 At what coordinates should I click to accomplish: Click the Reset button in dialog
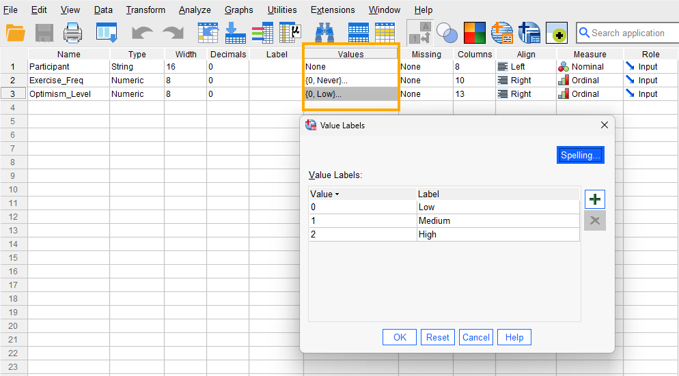(438, 337)
